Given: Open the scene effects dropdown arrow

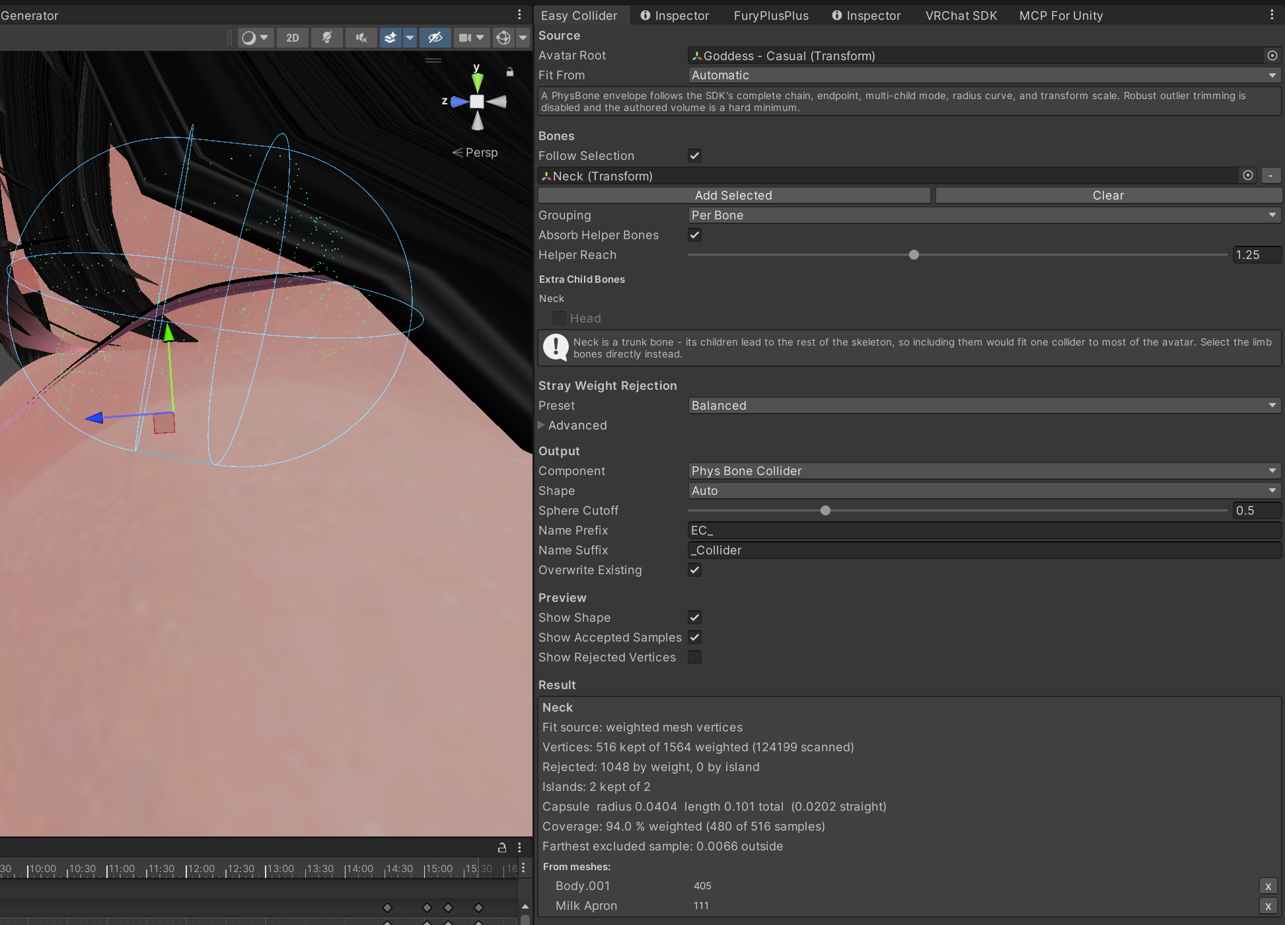Looking at the screenshot, I should [410, 38].
